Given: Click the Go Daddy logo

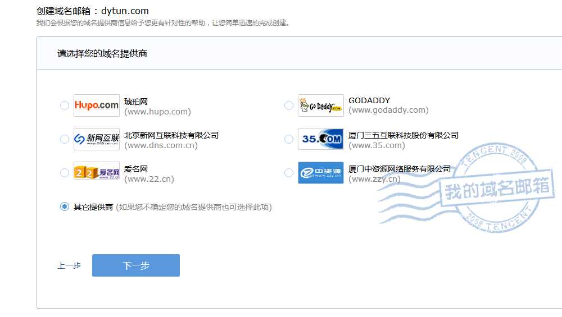Looking at the screenshot, I should pyautogui.click(x=321, y=105).
